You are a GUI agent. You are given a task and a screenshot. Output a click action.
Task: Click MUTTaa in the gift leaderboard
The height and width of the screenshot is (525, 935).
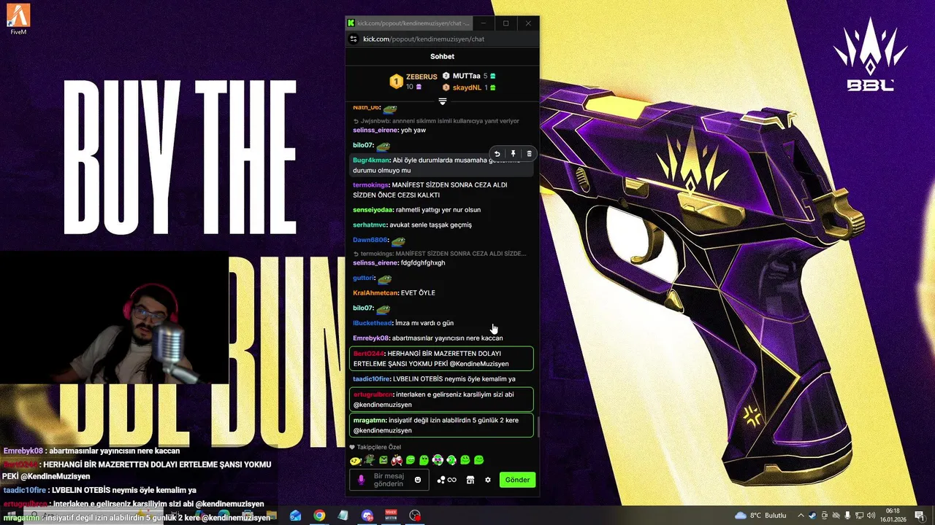[x=469, y=76]
